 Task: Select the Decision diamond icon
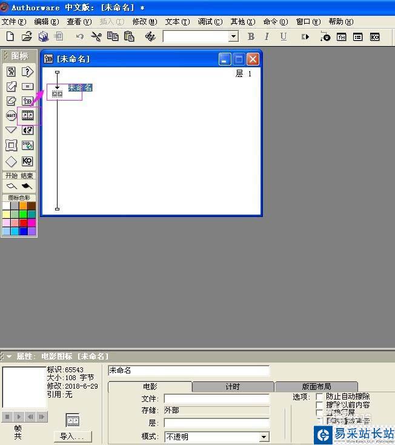[11, 161]
